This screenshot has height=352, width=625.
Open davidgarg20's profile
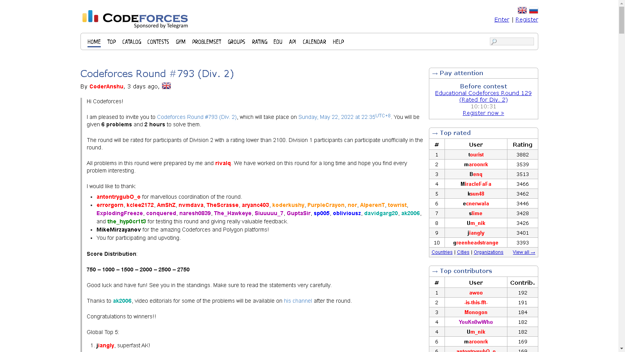click(x=381, y=213)
